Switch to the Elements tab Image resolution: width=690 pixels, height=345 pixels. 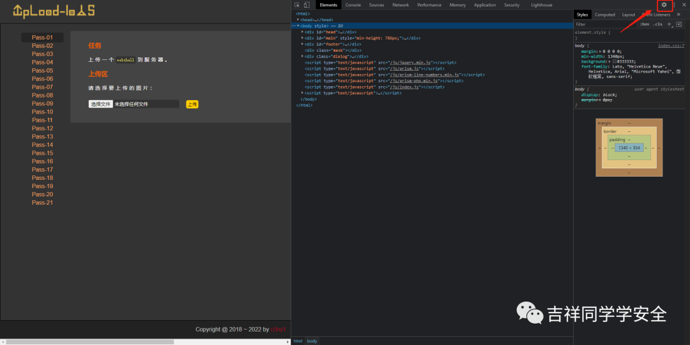[x=328, y=5]
